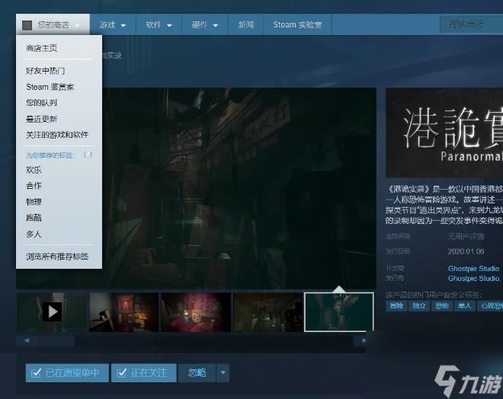Click the avatar icon beside 您的商店

pos(27,25)
